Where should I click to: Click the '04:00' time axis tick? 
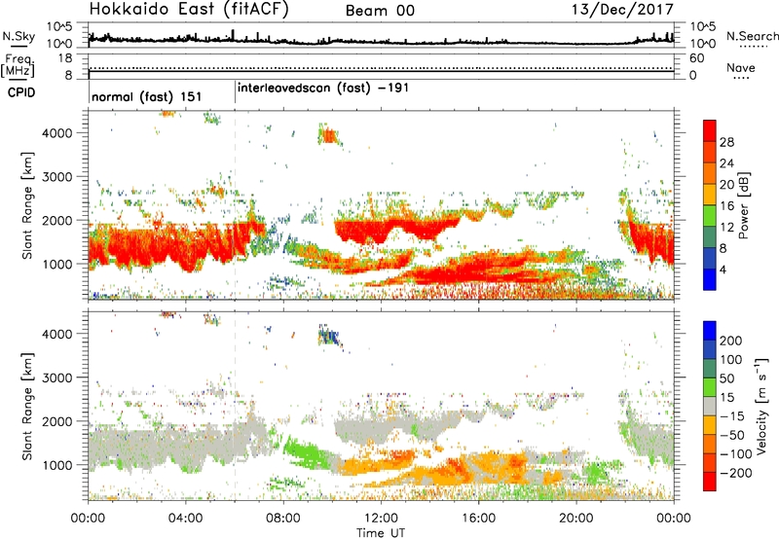(x=185, y=519)
